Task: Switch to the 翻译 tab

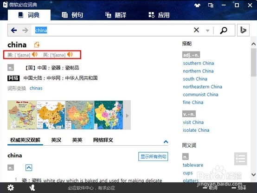Action: click(116, 15)
